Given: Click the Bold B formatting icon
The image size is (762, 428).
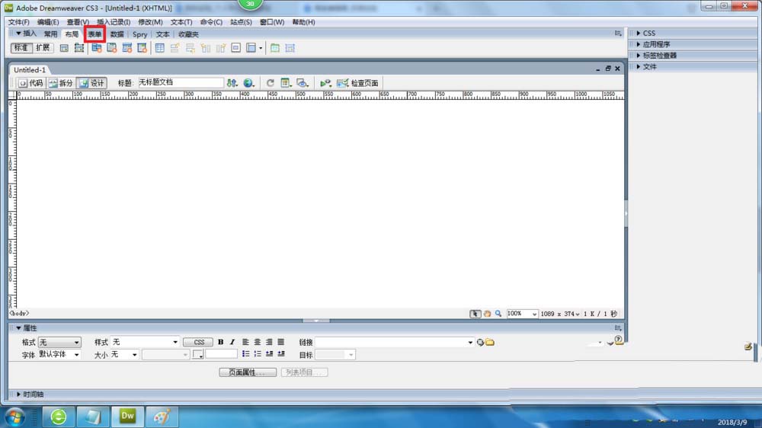Looking at the screenshot, I should 221,342.
